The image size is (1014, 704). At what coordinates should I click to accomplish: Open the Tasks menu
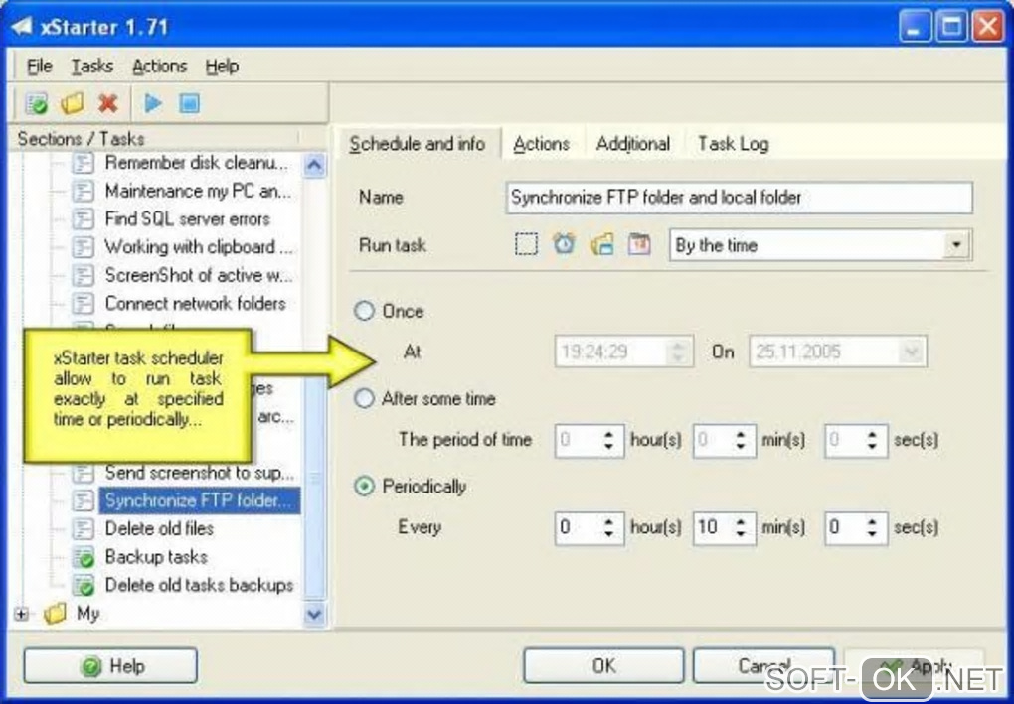pyautogui.click(x=91, y=66)
